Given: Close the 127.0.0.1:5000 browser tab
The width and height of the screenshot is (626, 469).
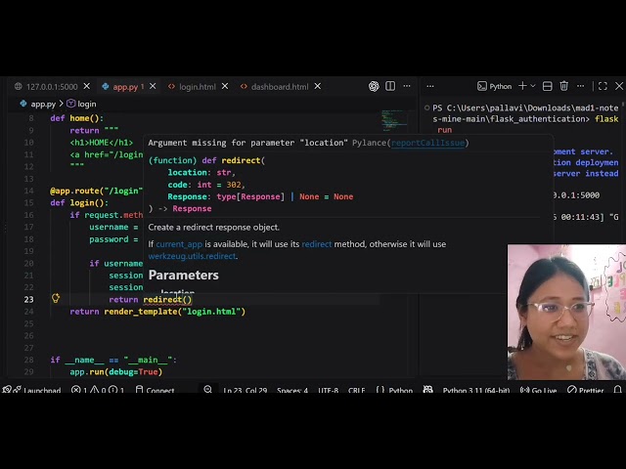Looking at the screenshot, I should pos(87,86).
